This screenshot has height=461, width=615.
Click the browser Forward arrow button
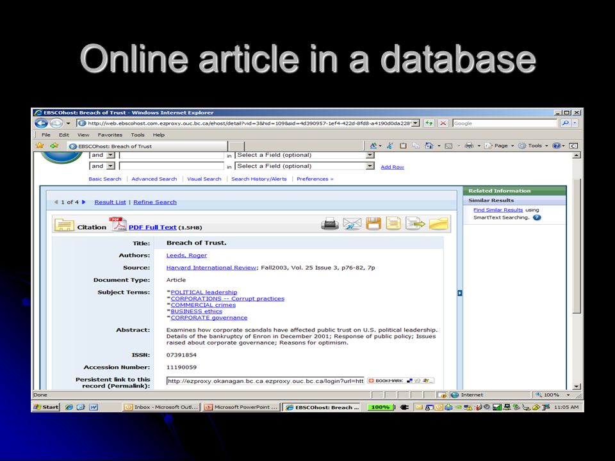pyautogui.click(x=56, y=124)
